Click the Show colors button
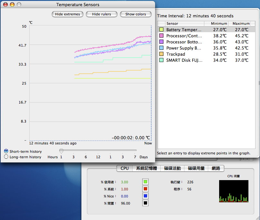Viewport: 260px width, 220px height. pos(136,14)
